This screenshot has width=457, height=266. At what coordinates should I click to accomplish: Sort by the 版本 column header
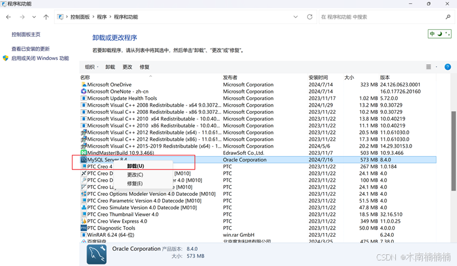point(385,77)
